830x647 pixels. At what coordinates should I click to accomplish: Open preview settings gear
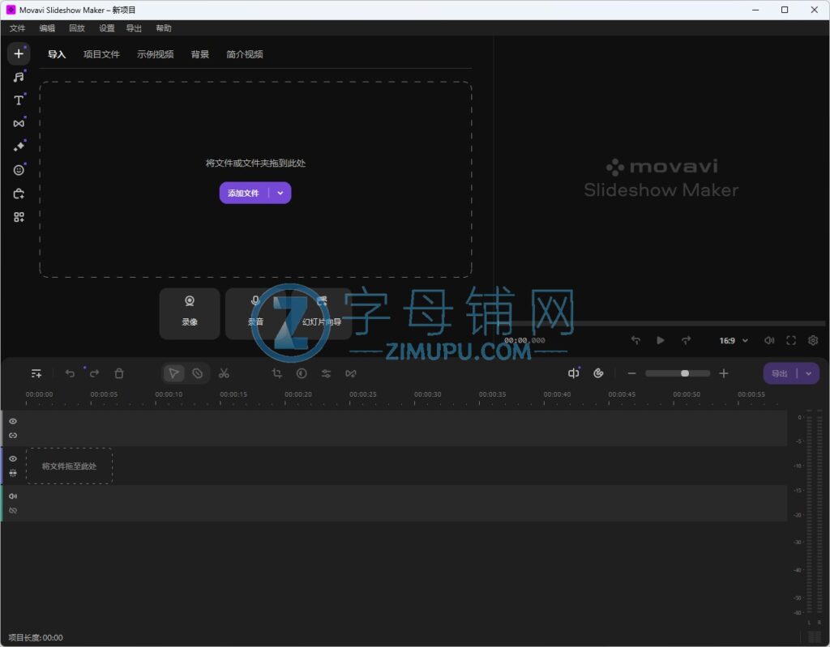(814, 340)
